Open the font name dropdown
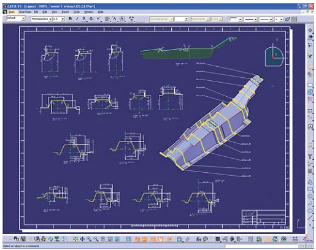Image resolution: width=316 pixels, height=250 pixels. pos(42,19)
